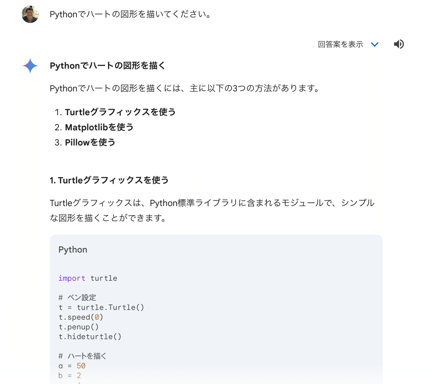Click the # ハートを描く comment line
Image resolution: width=433 pixels, height=384 pixels.
coord(83,356)
